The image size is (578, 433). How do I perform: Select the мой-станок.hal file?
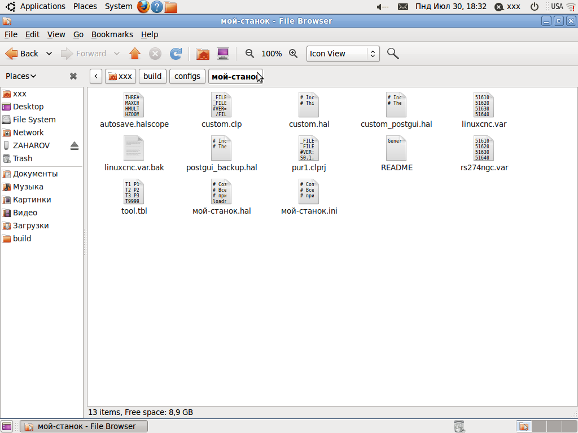click(221, 197)
